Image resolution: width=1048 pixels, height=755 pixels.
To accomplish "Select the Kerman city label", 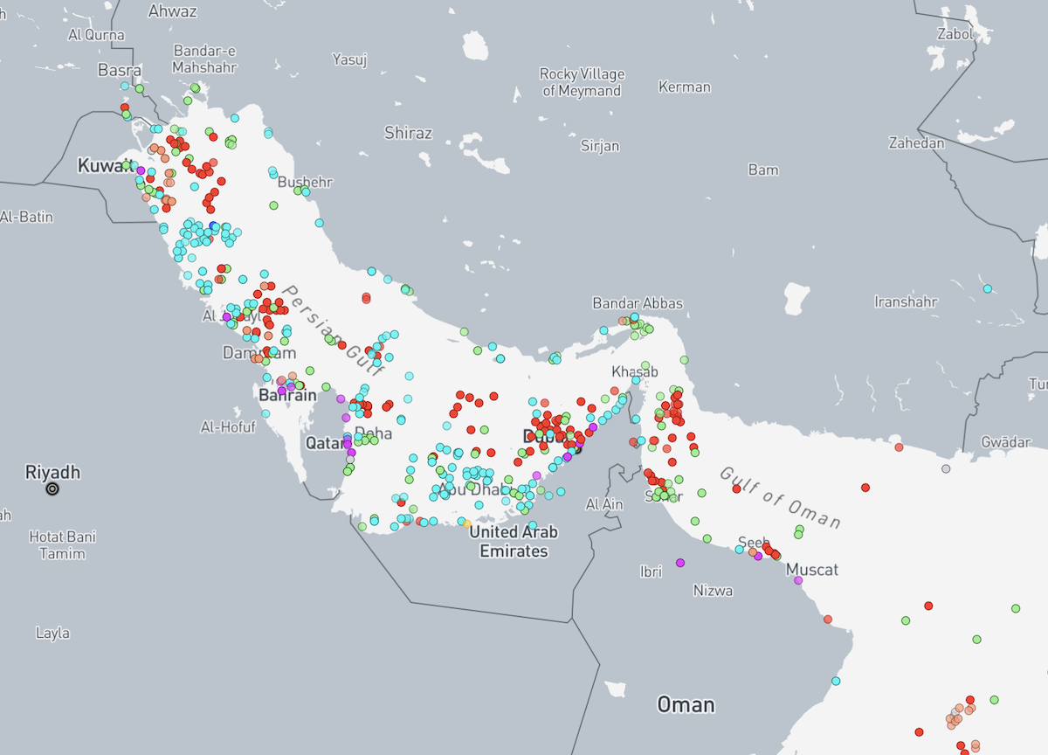I will click(x=685, y=87).
